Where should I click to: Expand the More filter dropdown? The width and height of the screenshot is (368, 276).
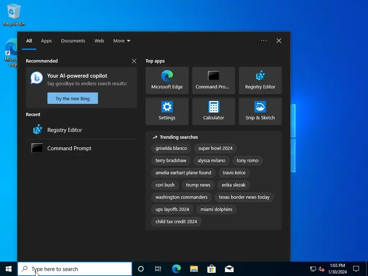[121, 41]
